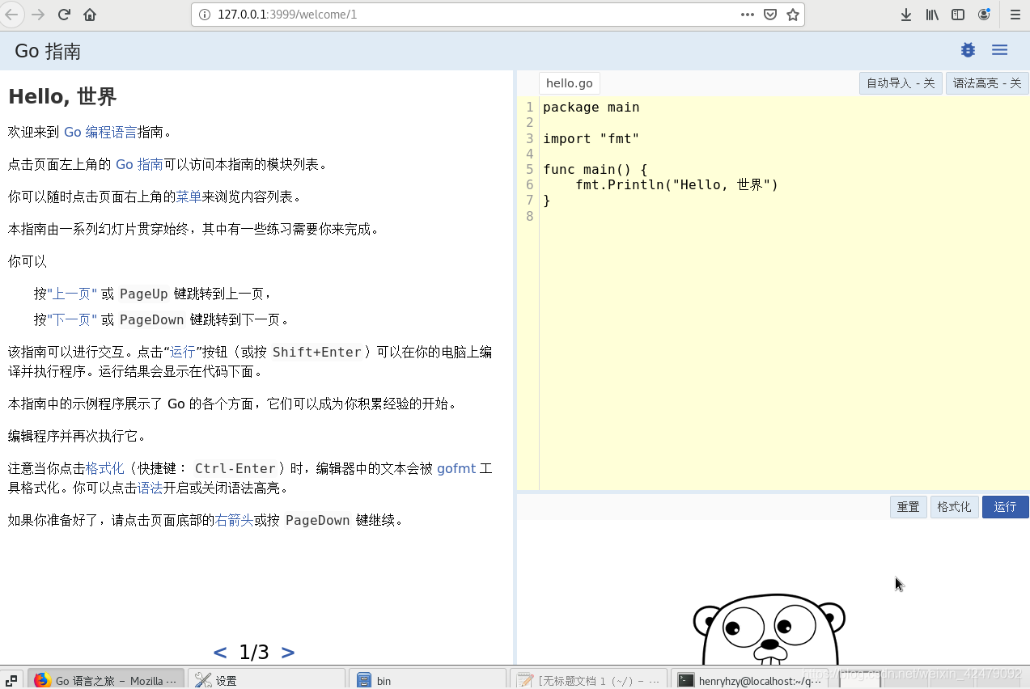
Task: Enable 语法高亮 (syntax highlighting) toggle
Action: (986, 82)
